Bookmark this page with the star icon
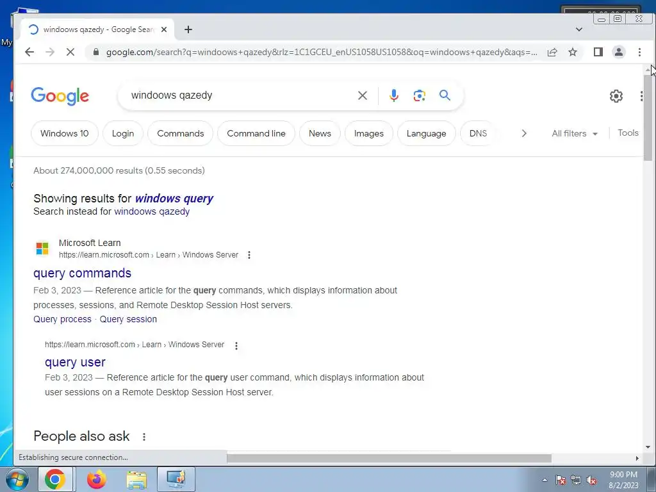This screenshot has height=492, width=656. coord(572,52)
